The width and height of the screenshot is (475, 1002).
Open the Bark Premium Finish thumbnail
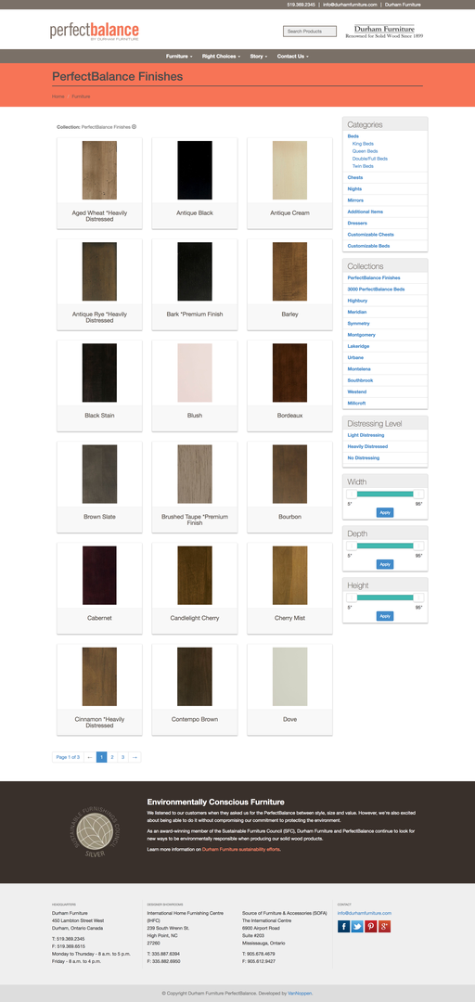[x=194, y=272]
